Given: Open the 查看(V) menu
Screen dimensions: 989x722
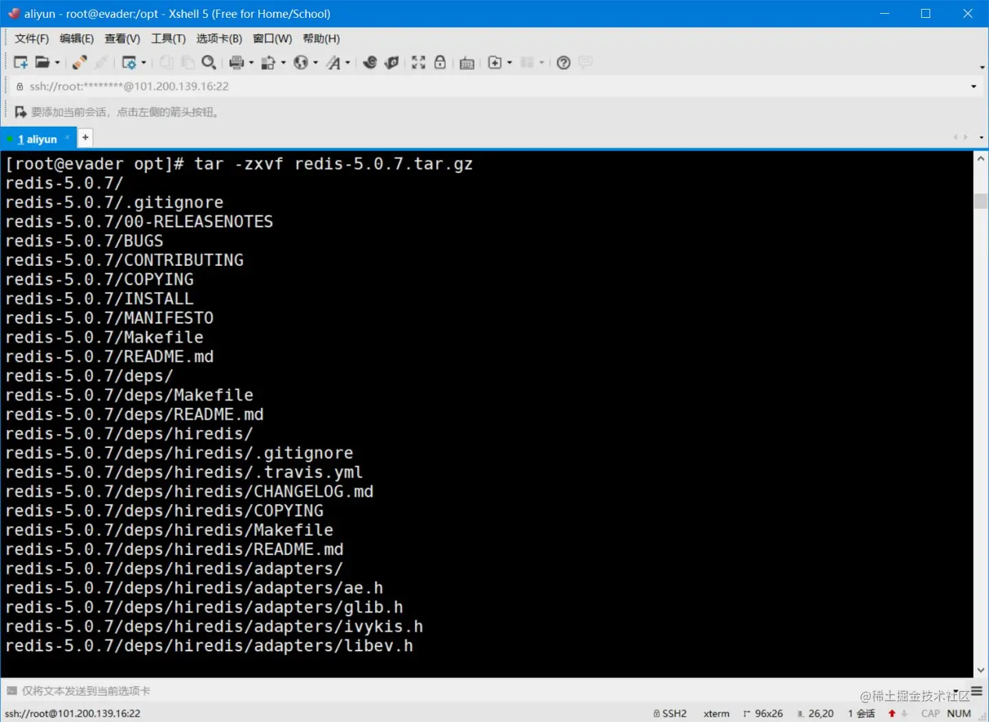Looking at the screenshot, I should tap(122, 38).
